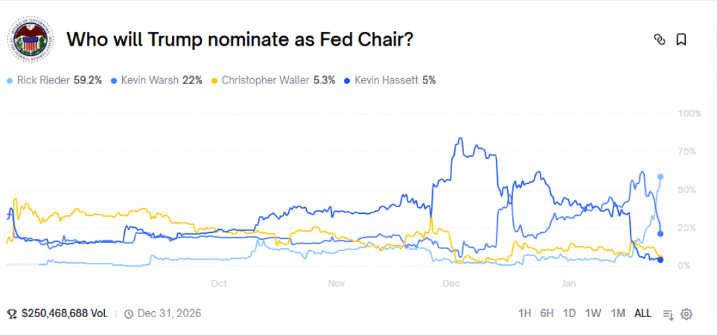Show the 1M time range

618,313
